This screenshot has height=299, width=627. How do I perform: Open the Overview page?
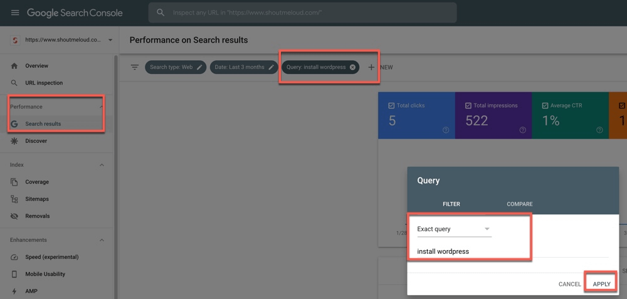36,66
